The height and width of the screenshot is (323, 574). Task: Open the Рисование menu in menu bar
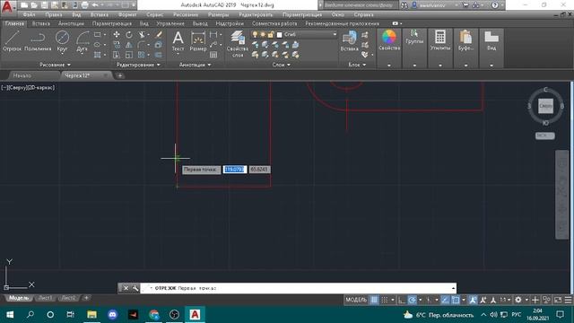coord(186,14)
